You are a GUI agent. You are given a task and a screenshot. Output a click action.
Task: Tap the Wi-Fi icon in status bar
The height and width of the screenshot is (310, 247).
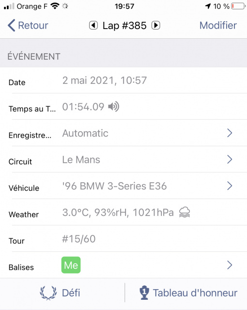(55, 6)
